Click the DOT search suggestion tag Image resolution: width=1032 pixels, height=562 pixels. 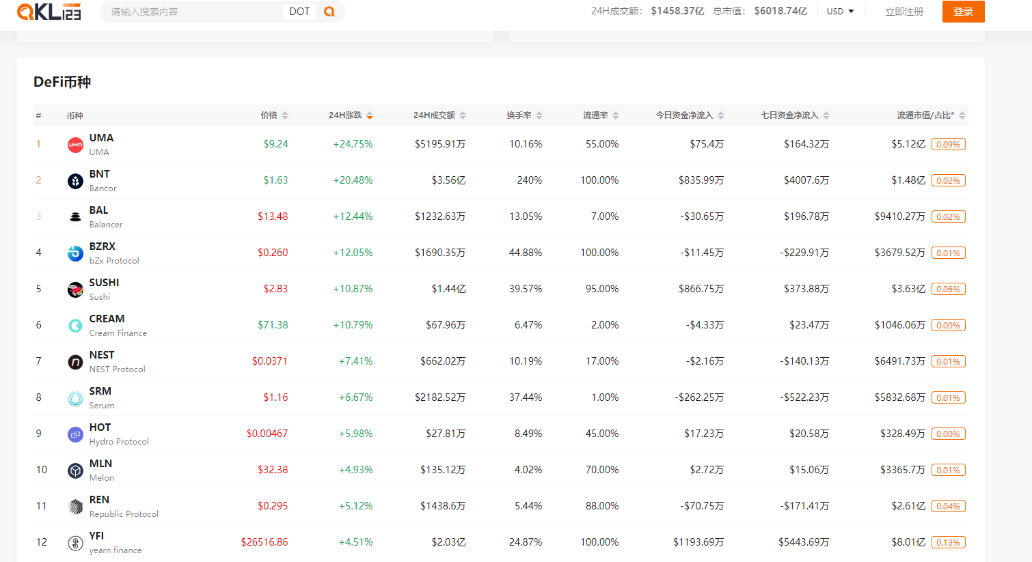[x=299, y=12]
